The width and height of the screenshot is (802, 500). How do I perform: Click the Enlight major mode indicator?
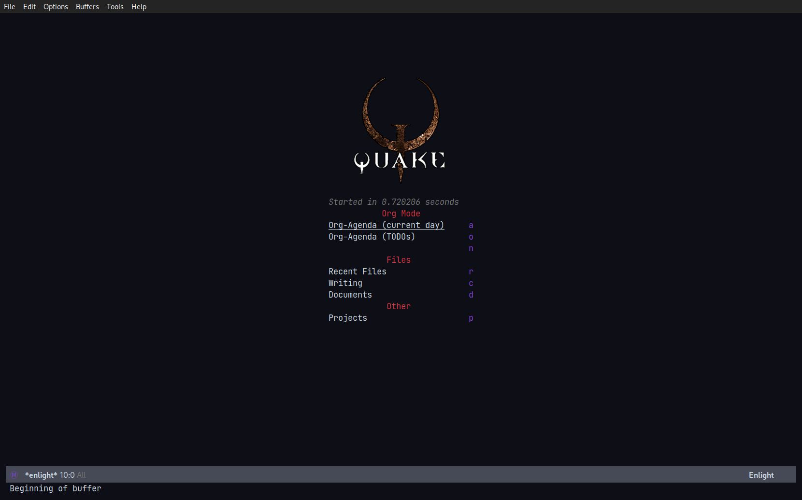[761, 475]
